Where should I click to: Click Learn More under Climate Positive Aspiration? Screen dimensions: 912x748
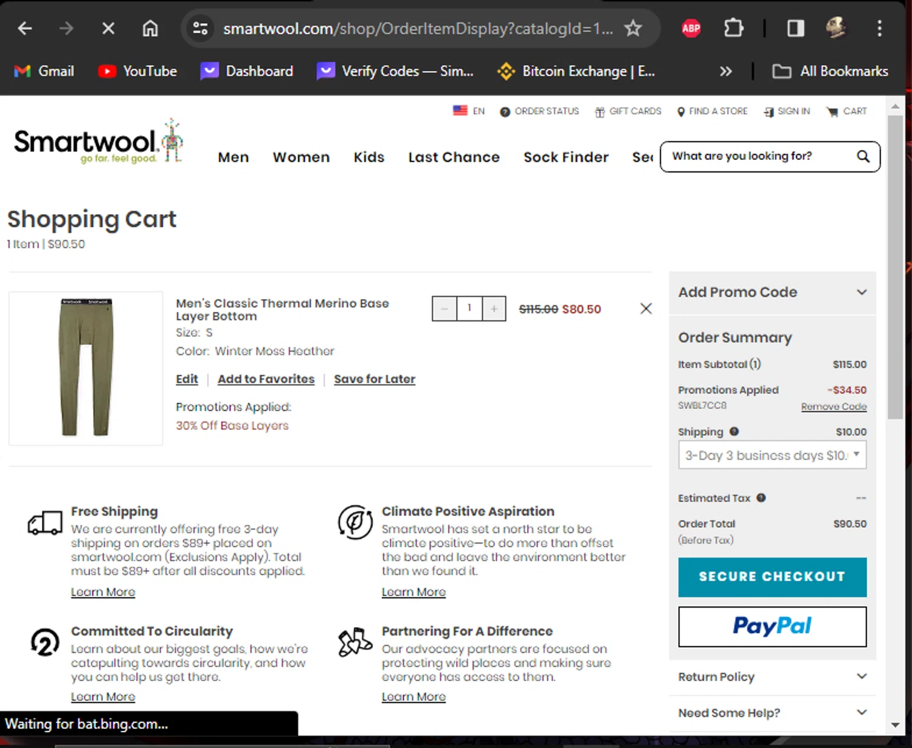(x=413, y=592)
